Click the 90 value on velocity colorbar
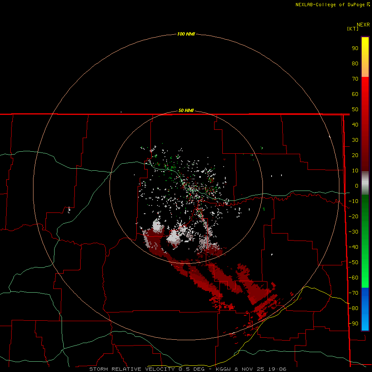 (355, 48)
